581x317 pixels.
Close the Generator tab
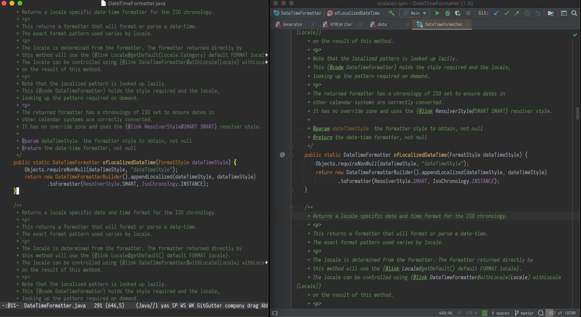(312, 24)
